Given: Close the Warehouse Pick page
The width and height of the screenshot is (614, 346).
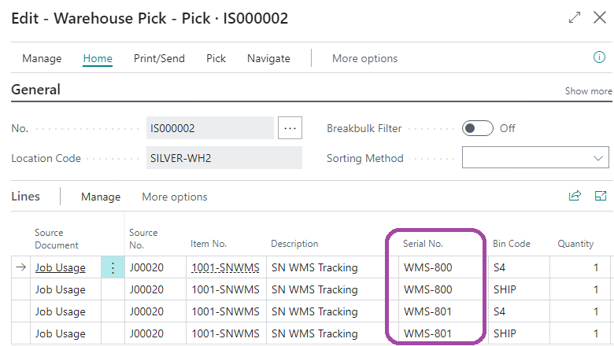Looking at the screenshot, I should tap(600, 17).
